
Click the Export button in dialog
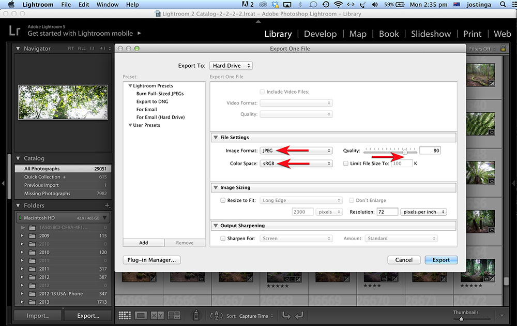pos(441,260)
